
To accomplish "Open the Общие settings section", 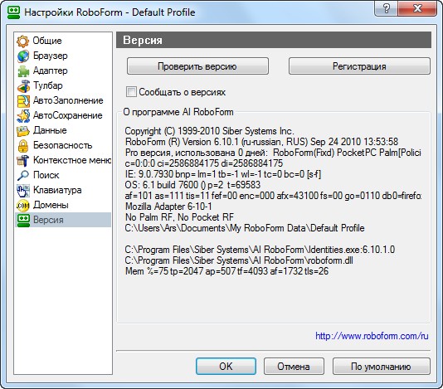I will tap(63, 41).
